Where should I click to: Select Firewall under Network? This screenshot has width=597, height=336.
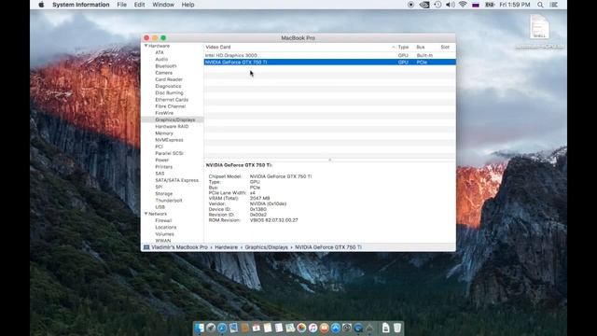[x=163, y=220]
